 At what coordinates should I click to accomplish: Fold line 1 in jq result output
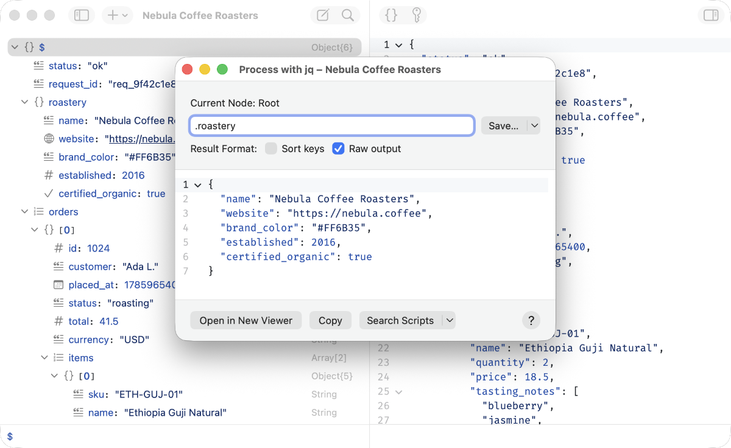pos(197,184)
